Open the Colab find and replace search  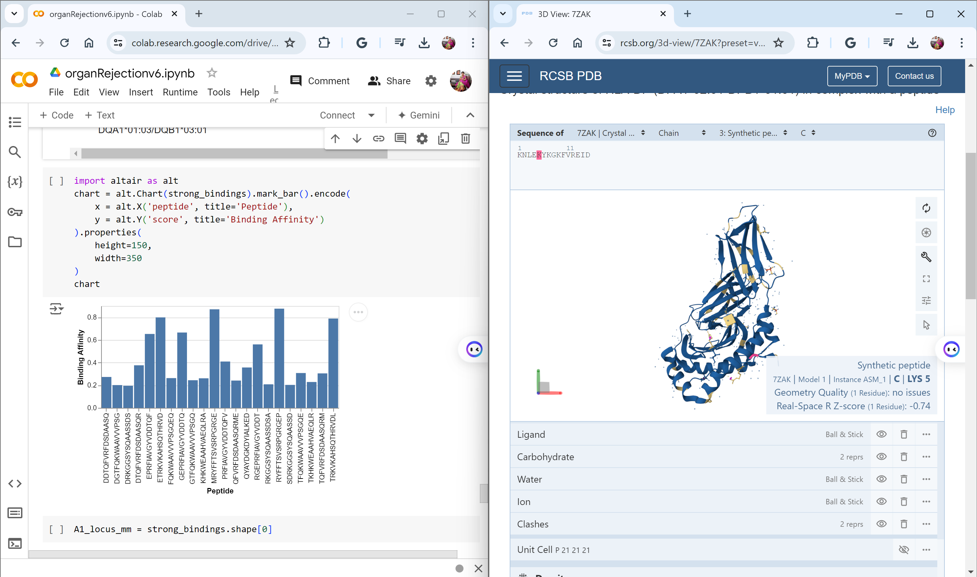coord(15,152)
